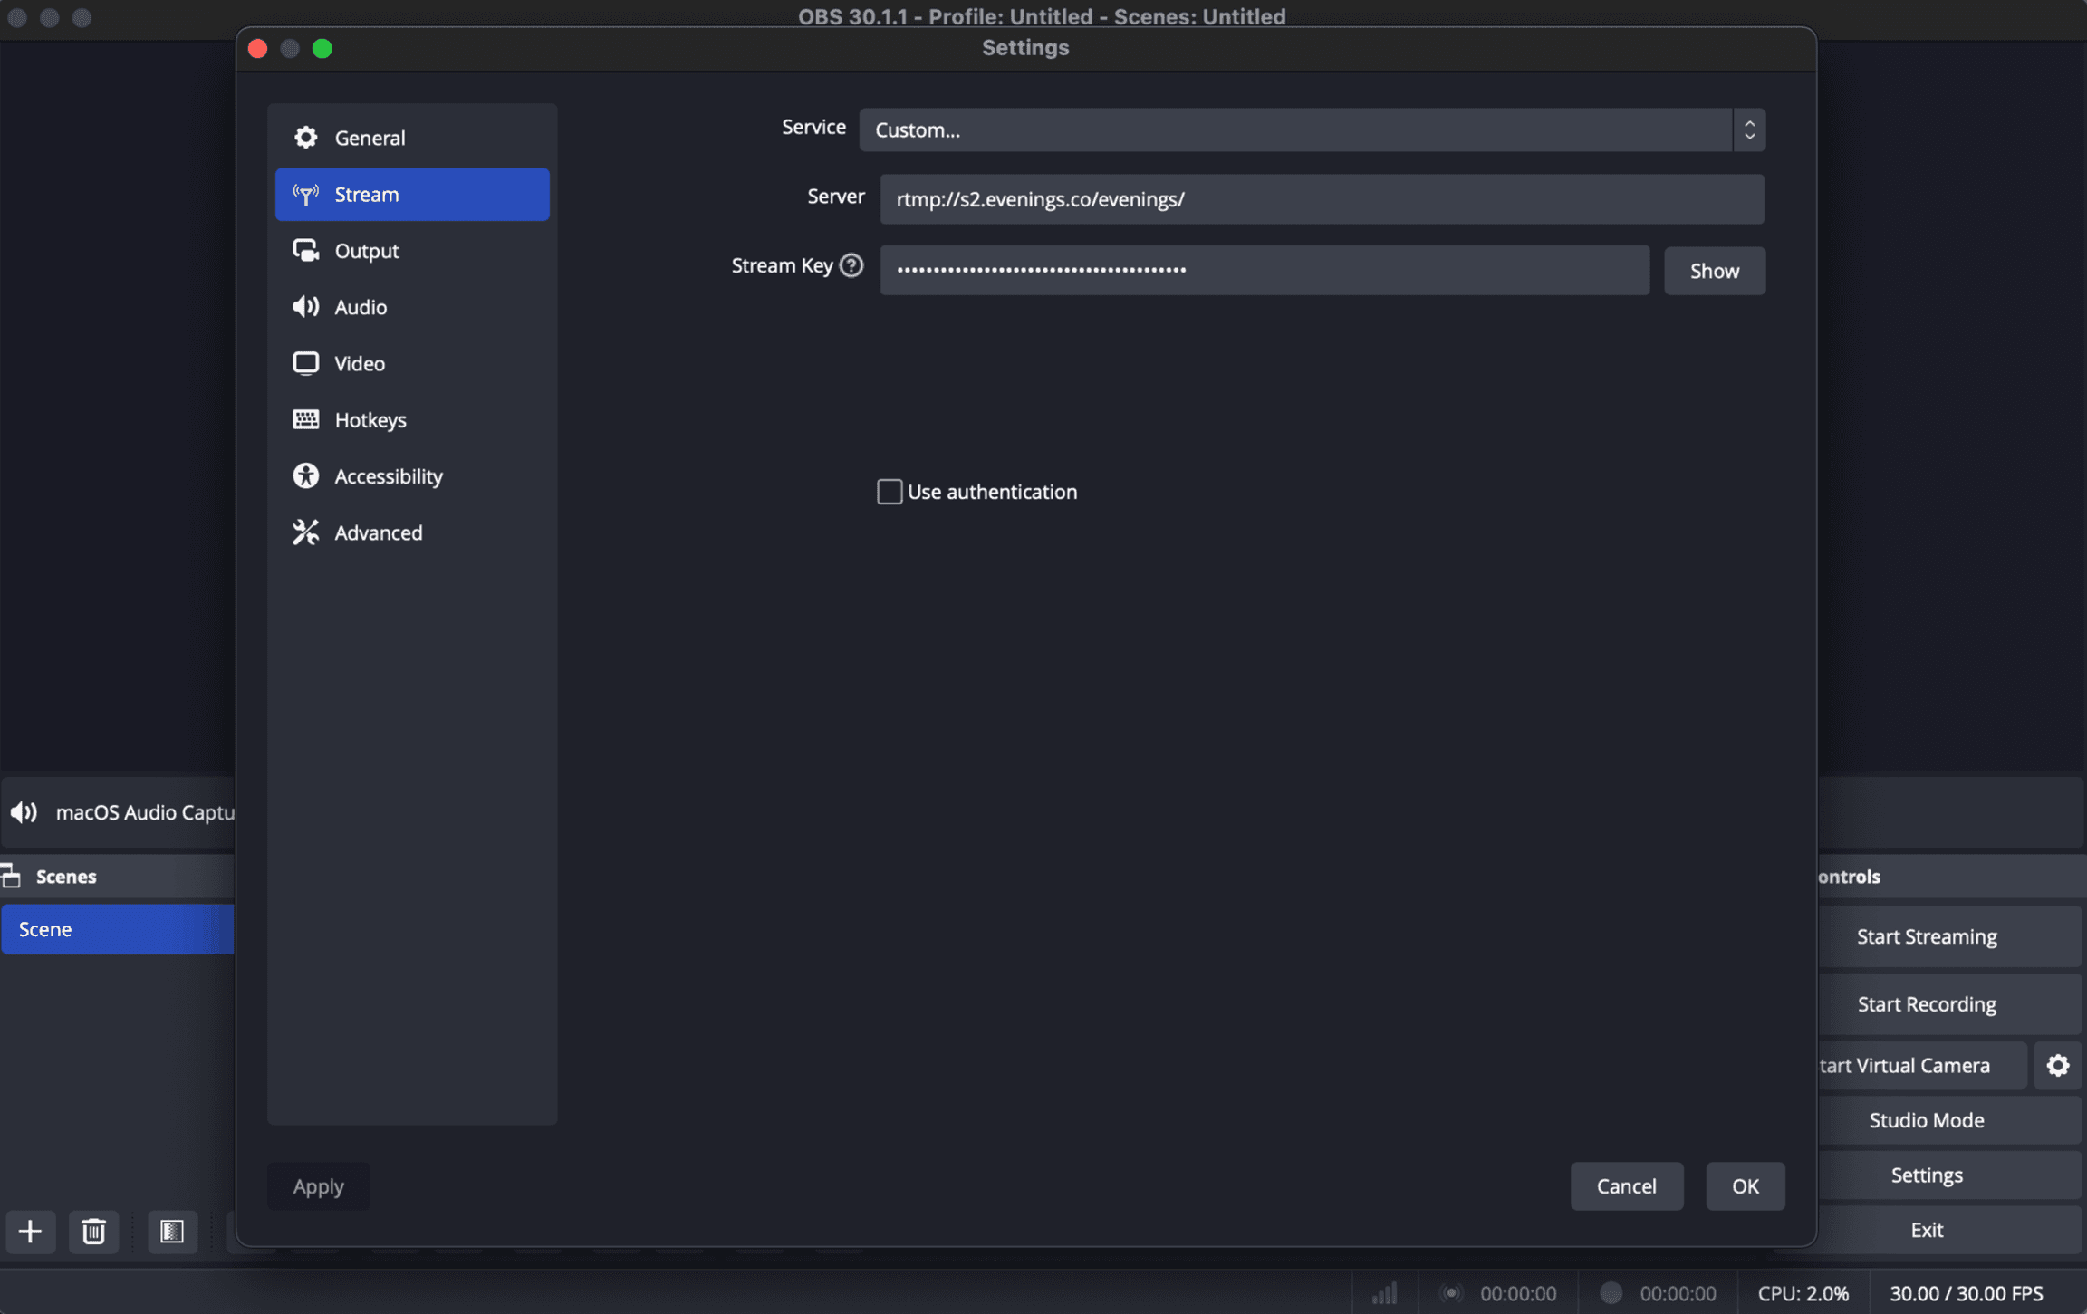Click the Server URL field
Screen dimensions: 2087x1314
[1322, 199]
